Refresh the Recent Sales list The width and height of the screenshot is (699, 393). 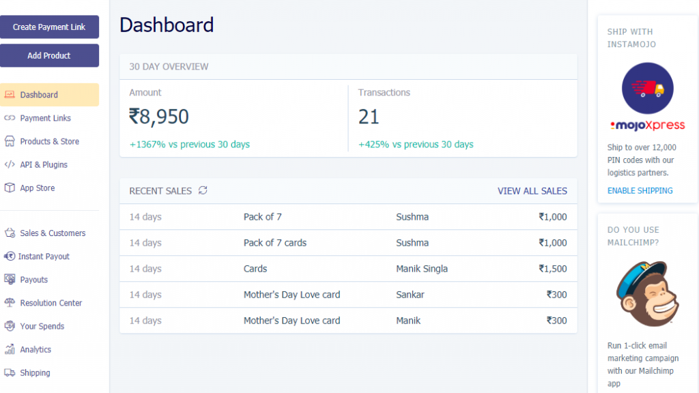203,191
